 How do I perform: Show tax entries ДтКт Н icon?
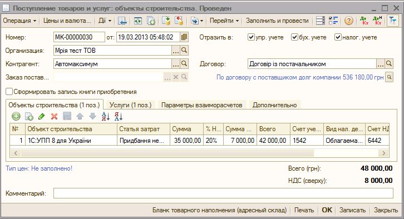(377, 21)
